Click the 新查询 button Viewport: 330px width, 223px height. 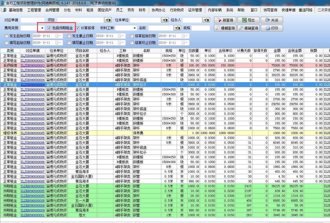[225, 20]
